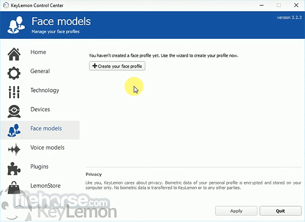The image size is (305, 222).
Task: Navigate to the Plugins section
Action: point(40,167)
